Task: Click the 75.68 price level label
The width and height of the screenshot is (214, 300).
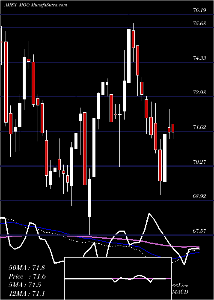Action: coord(199,24)
